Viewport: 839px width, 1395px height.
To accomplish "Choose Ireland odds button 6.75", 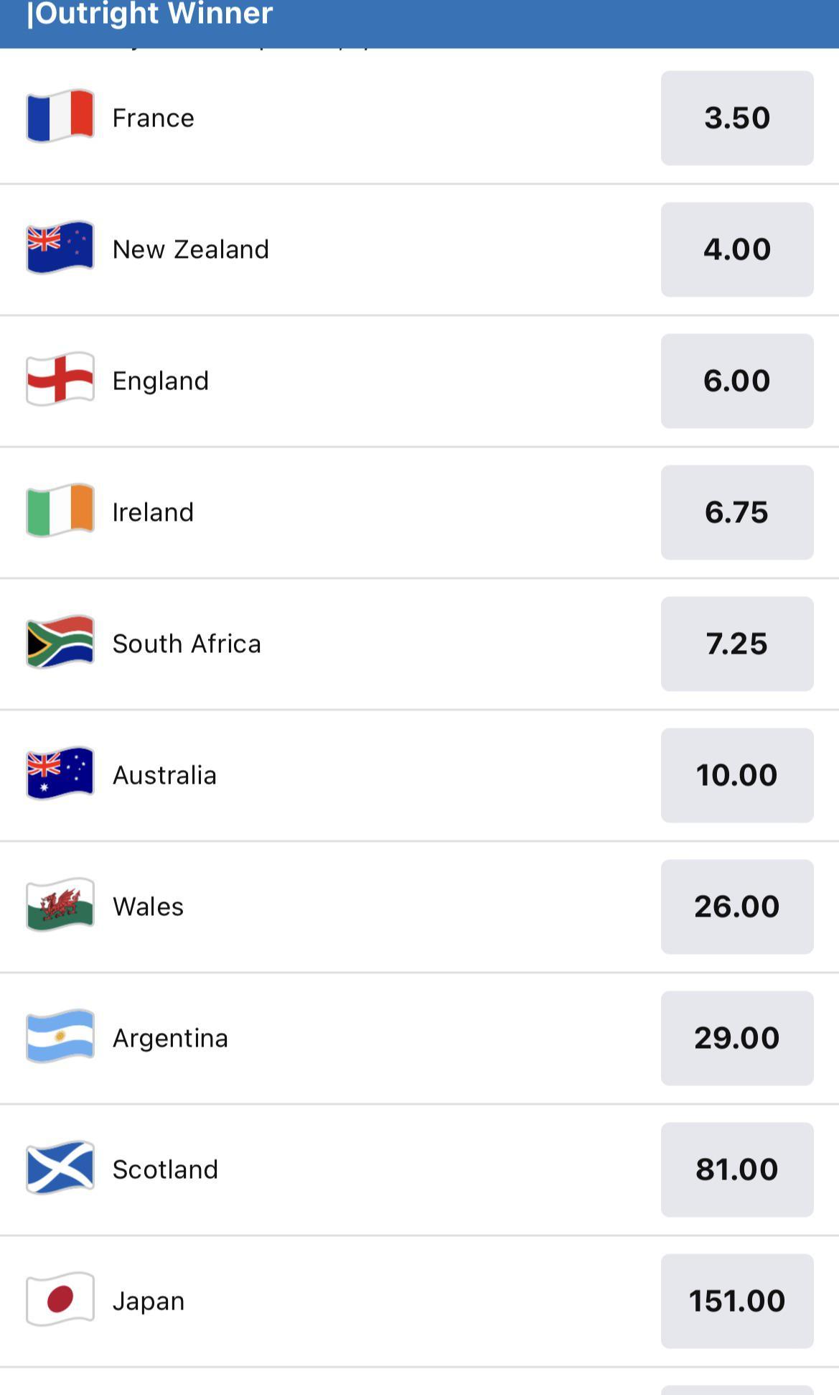I will click(x=737, y=512).
